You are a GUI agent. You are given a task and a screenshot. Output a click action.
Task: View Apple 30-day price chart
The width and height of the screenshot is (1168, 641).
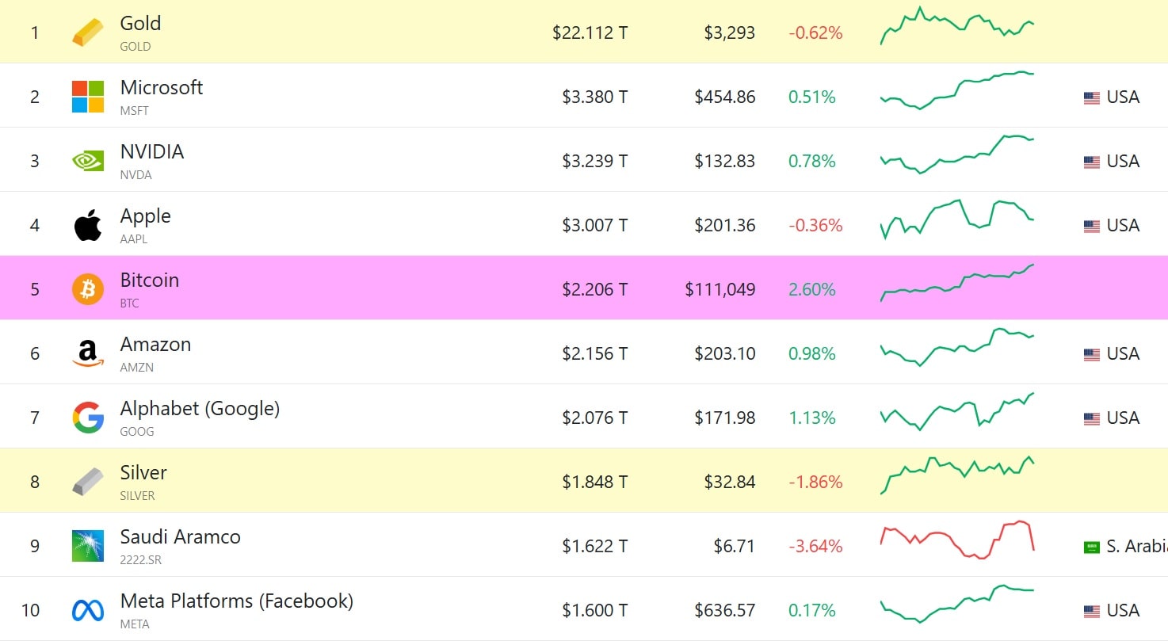pyautogui.click(x=957, y=219)
